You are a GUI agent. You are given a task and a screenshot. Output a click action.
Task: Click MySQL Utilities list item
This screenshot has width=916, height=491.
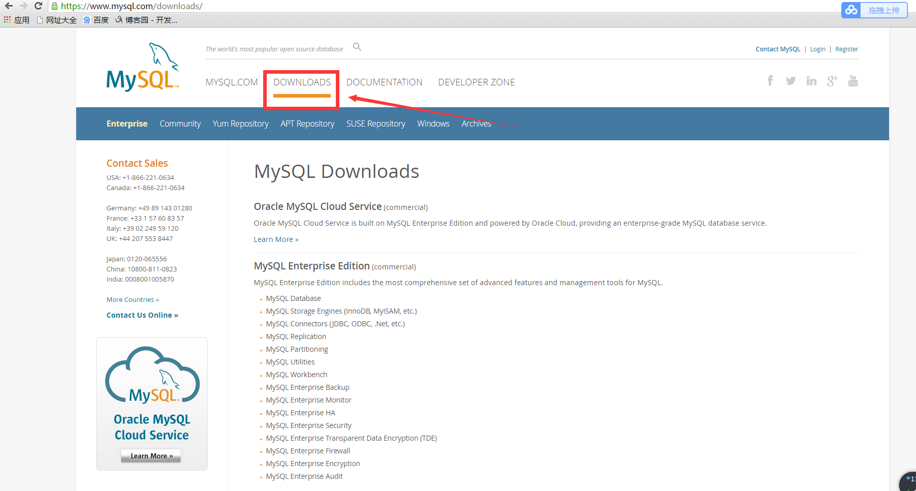pyautogui.click(x=291, y=362)
